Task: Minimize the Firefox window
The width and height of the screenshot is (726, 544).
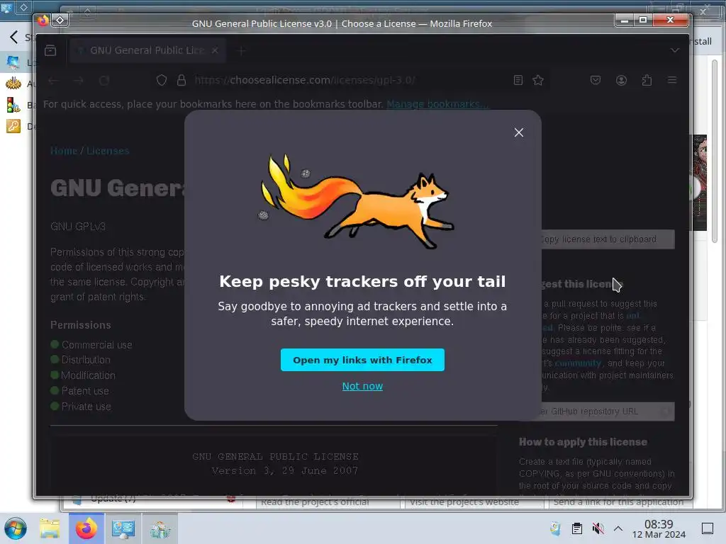Action: 625,20
